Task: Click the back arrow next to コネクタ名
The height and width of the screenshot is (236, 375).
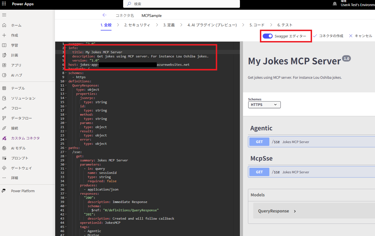Action: pos(105,15)
